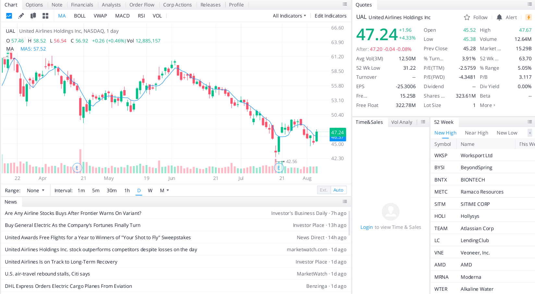Viewport: 535px width, 294px height.
Task: Activate the drawing pencil tool
Action: pos(21,16)
